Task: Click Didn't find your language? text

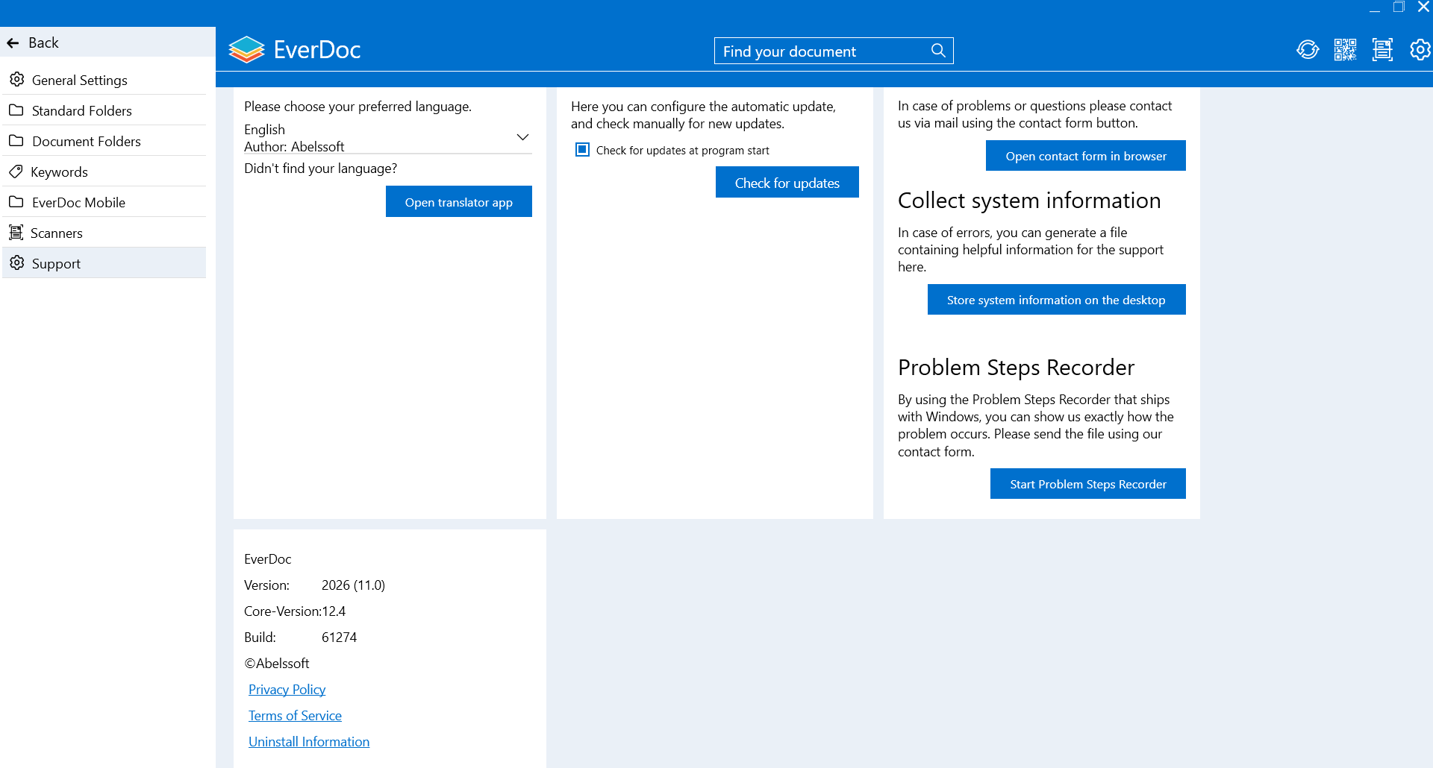Action: [320, 169]
